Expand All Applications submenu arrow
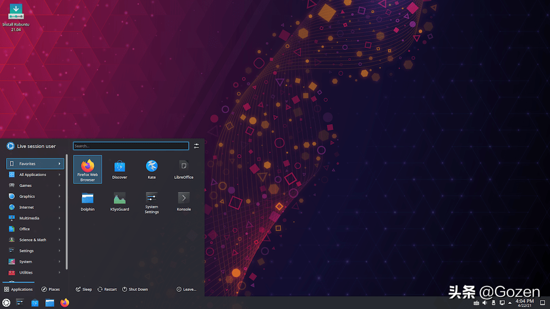This screenshot has height=309, width=550. 59,175
